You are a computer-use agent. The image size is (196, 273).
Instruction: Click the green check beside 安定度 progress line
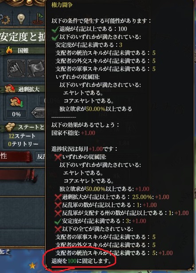click(58, 221)
